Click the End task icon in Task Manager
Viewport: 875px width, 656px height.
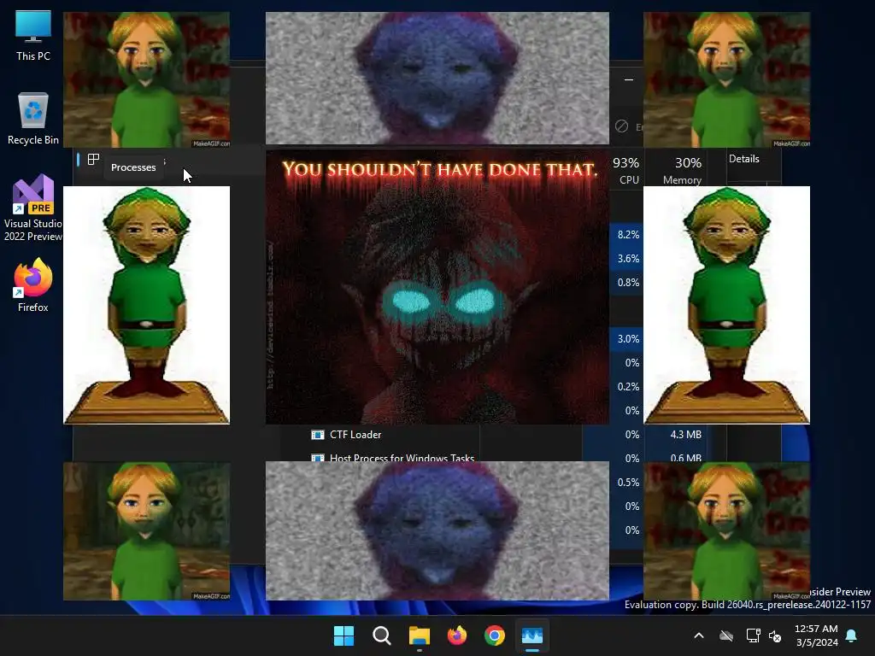tap(622, 126)
